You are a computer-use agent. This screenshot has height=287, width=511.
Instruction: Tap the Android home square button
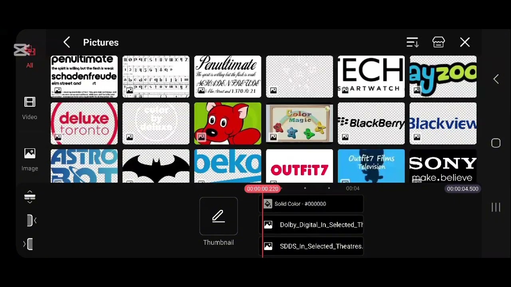click(496, 143)
